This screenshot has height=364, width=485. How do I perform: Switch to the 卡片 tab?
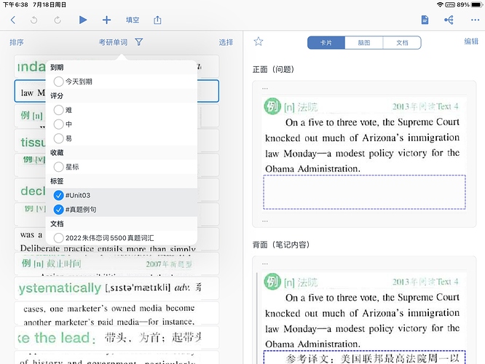[x=326, y=43]
